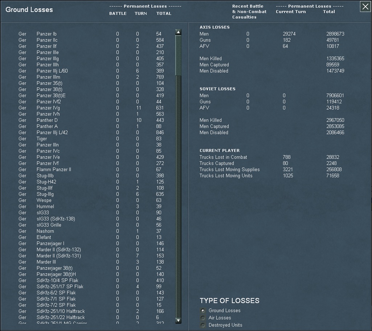The image size is (372, 331).
Task: Click Panzer IIIg in the list
Action: click(x=48, y=58)
